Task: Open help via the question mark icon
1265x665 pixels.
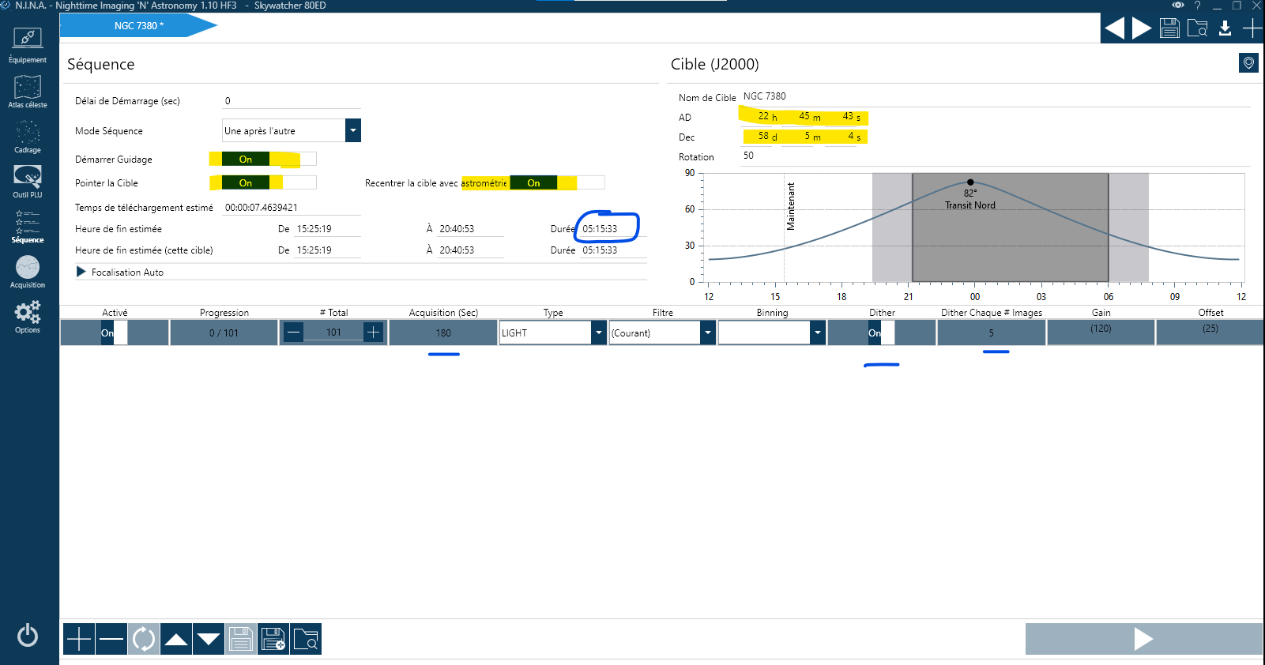Action: [x=1198, y=6]
